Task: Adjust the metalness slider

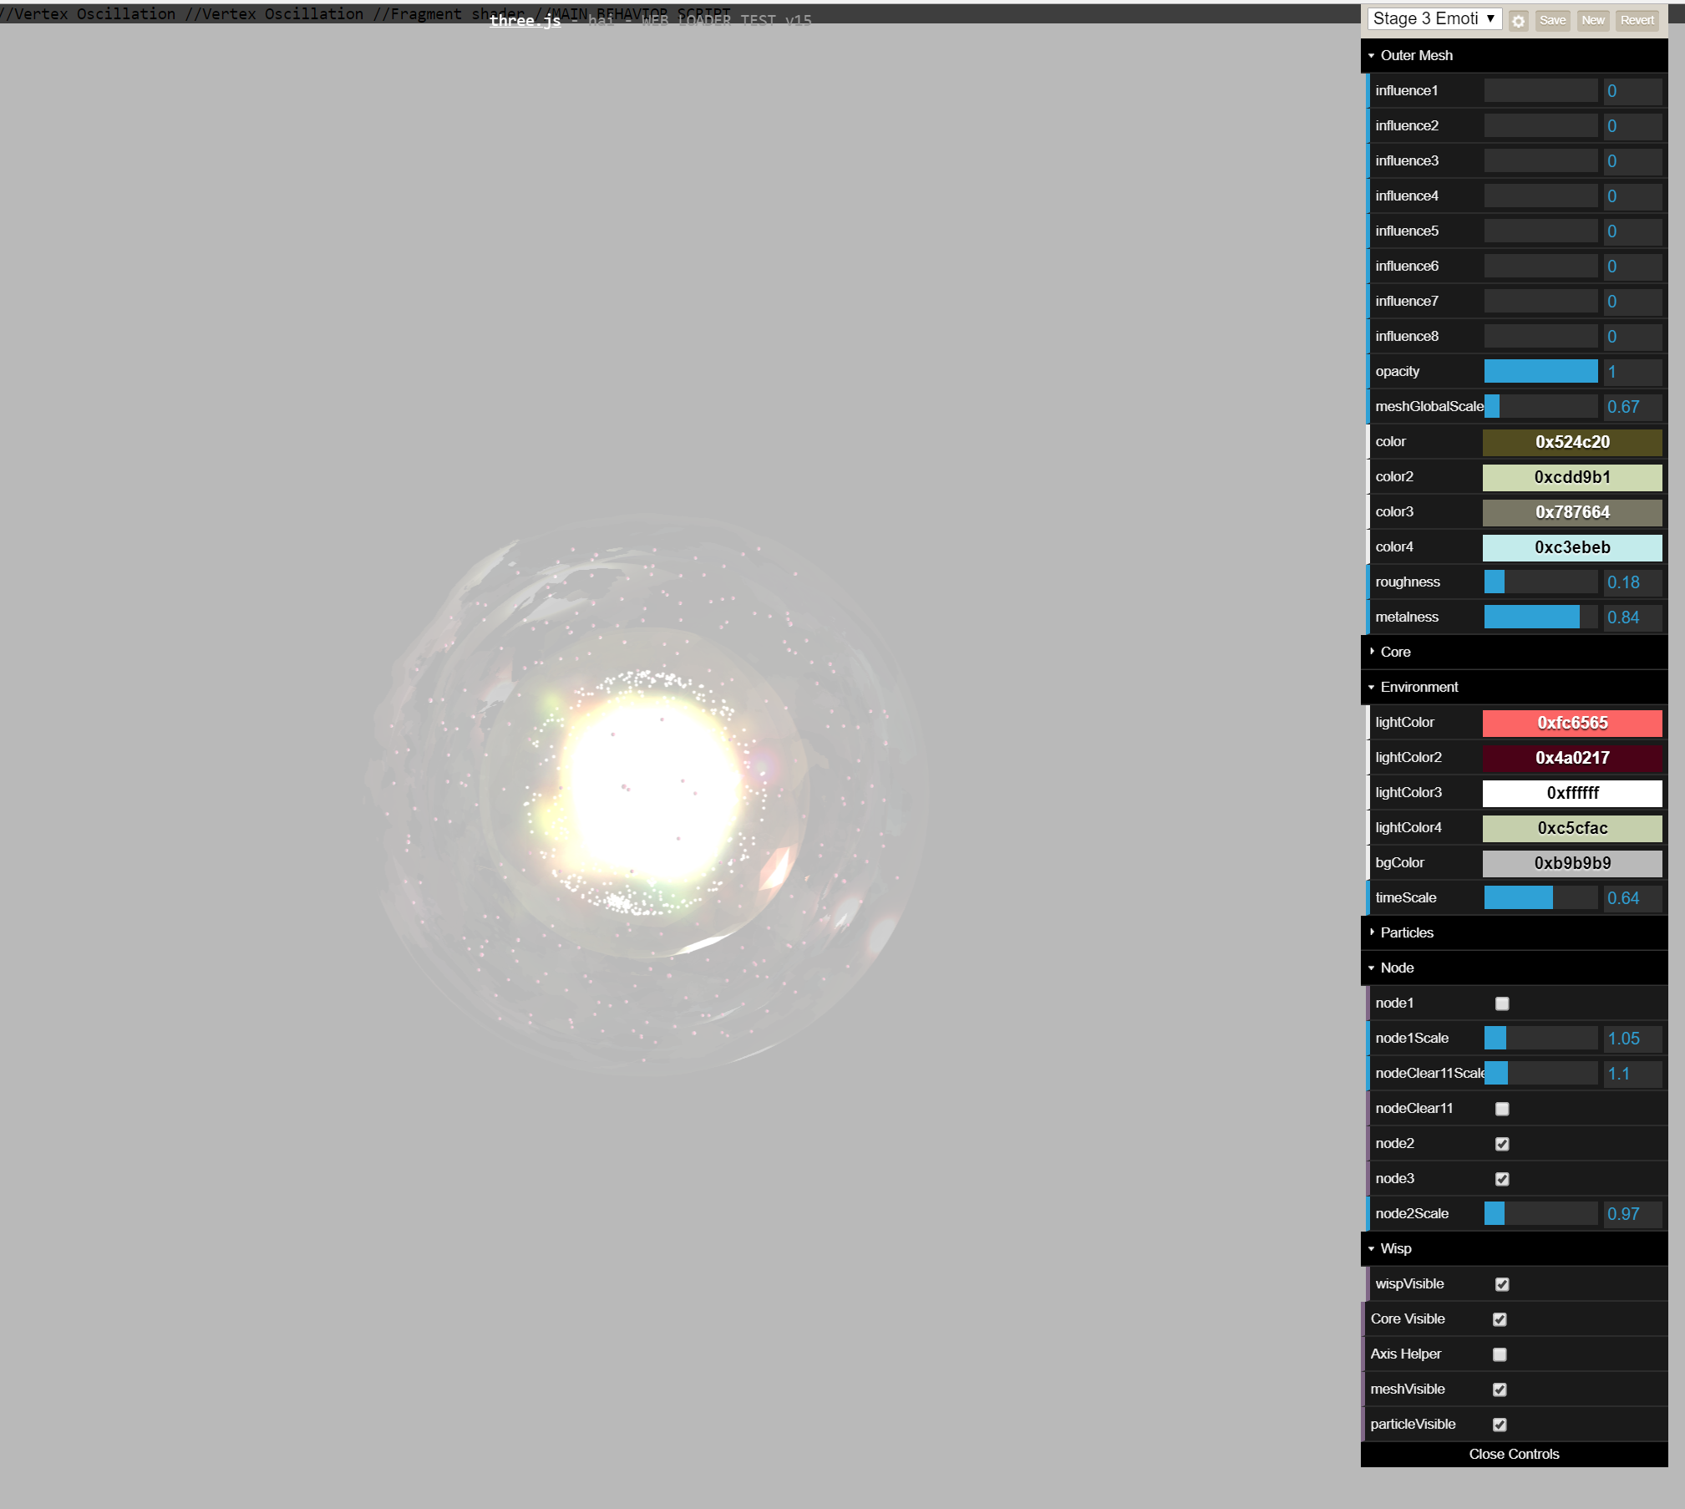Action: pos(1540,617)
